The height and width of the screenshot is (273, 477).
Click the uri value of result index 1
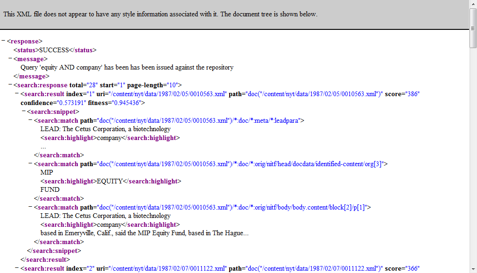tap(168, 94)
